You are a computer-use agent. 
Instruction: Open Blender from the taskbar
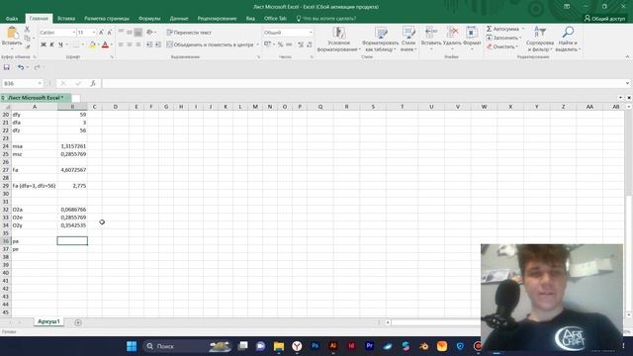point(423,346)
